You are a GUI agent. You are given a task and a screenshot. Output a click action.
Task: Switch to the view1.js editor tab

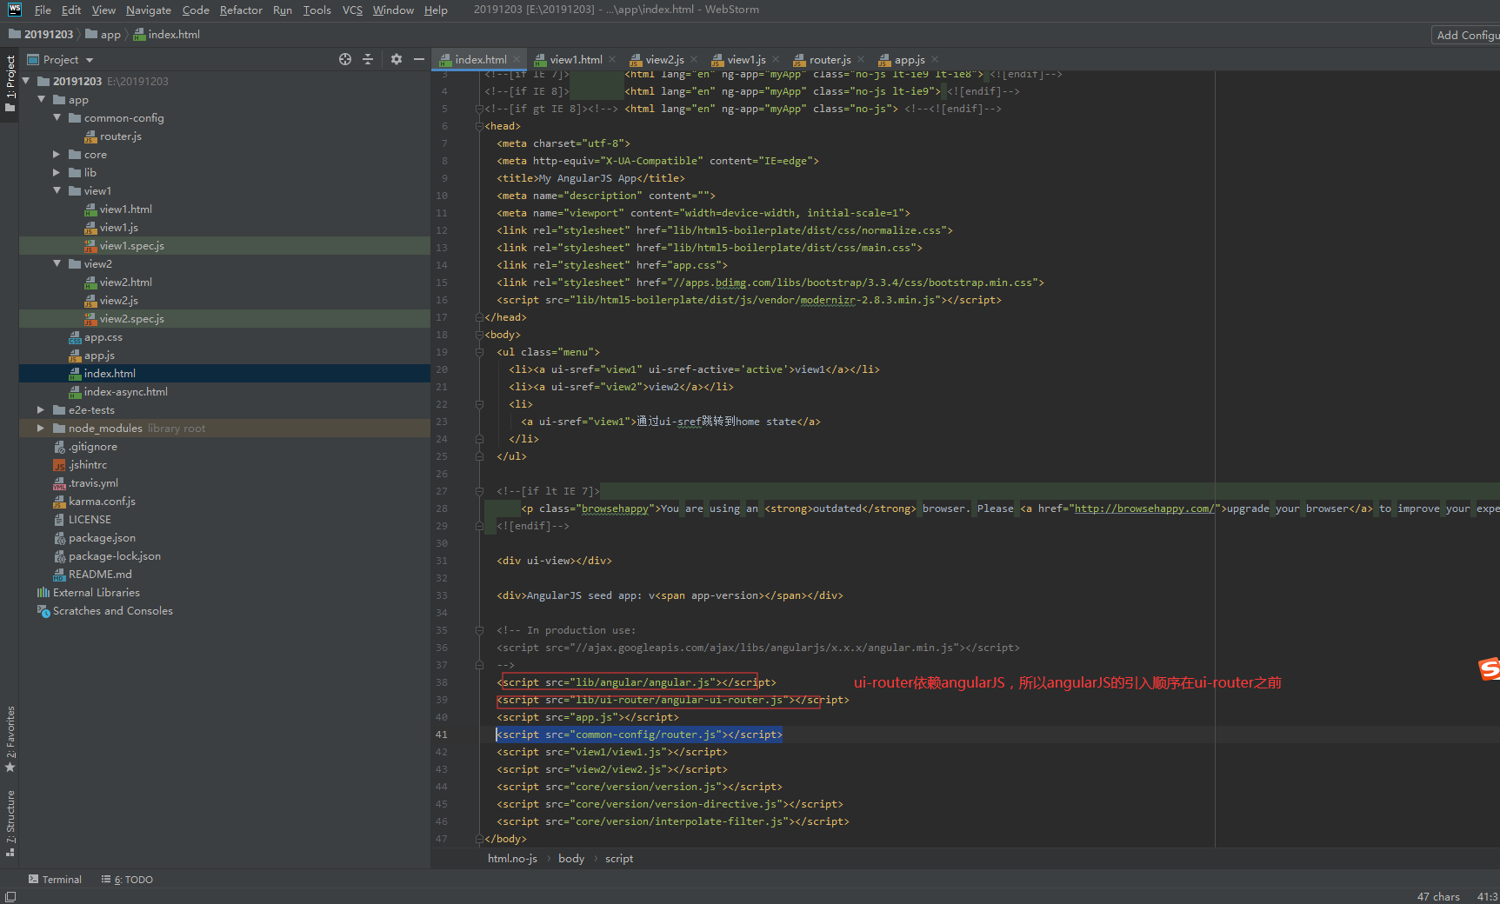coord(746,59)
